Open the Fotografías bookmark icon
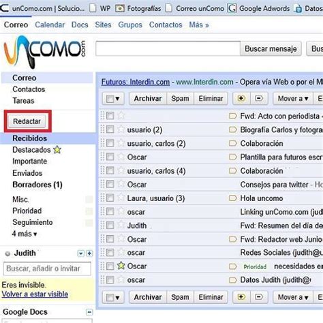 [120, 9]
